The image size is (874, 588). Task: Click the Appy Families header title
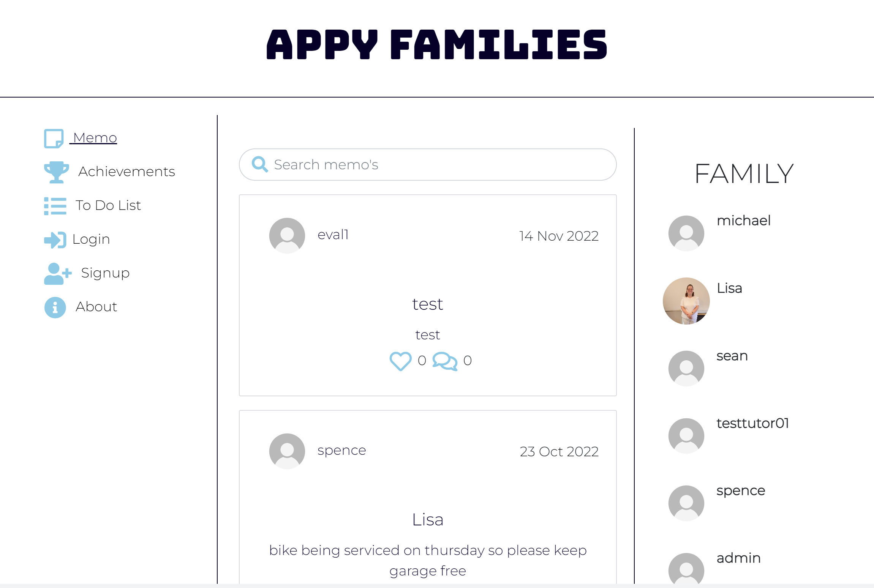coord(437,45)
